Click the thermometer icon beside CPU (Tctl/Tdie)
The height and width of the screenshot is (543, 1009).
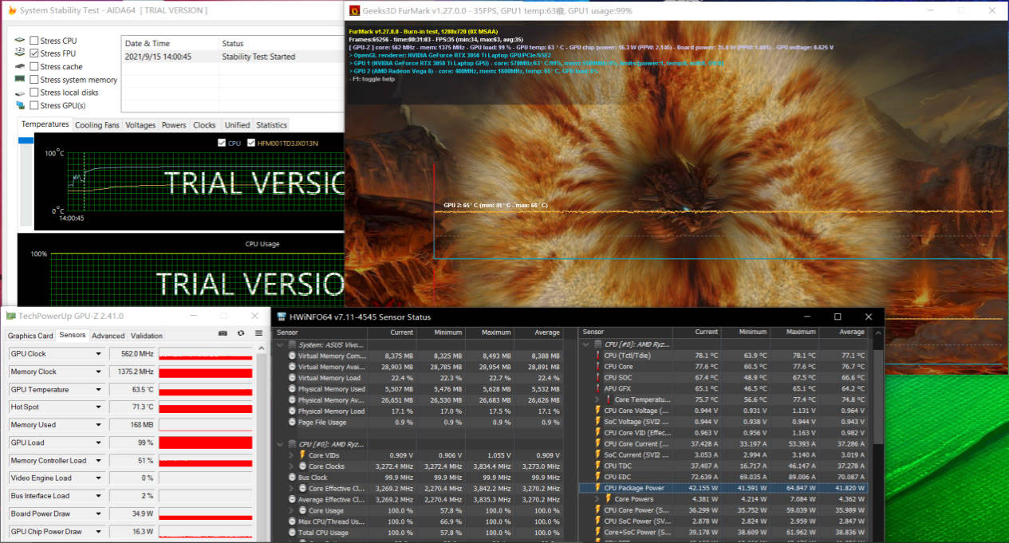(x=597, y=356)
